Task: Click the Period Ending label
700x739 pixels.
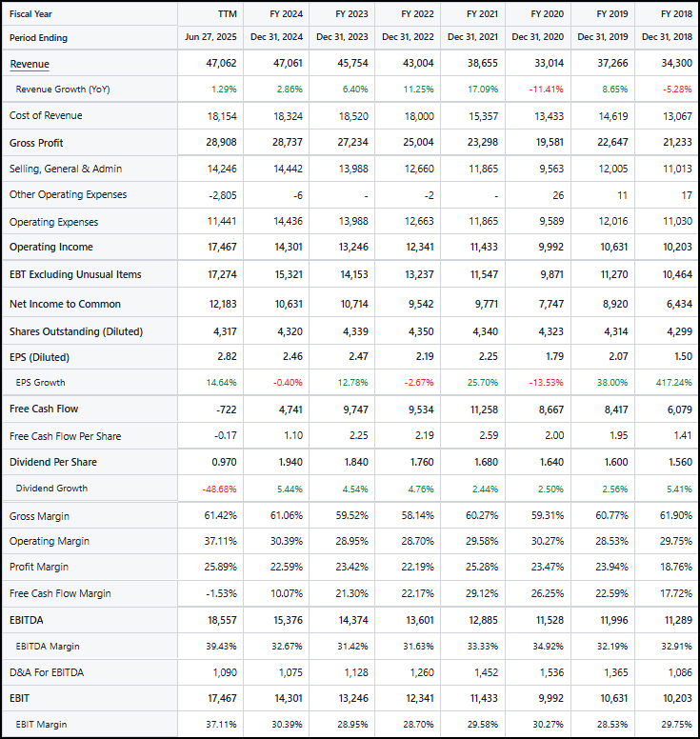Action: (x=39, y=38)
